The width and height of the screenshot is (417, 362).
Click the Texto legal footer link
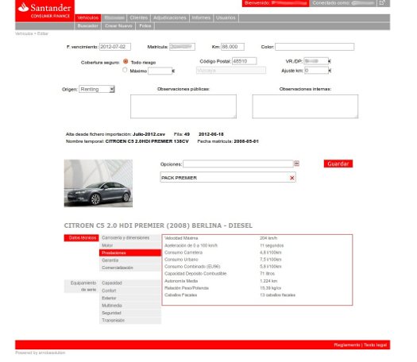(375, 345)
